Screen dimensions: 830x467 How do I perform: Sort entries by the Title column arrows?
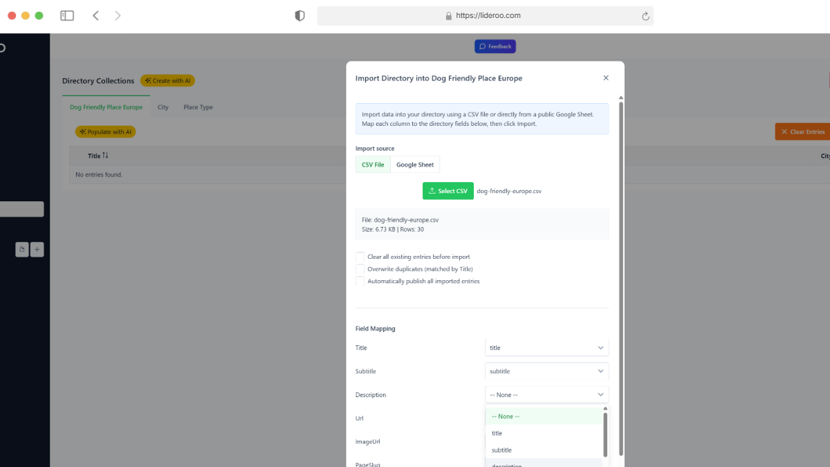[106, 156]
